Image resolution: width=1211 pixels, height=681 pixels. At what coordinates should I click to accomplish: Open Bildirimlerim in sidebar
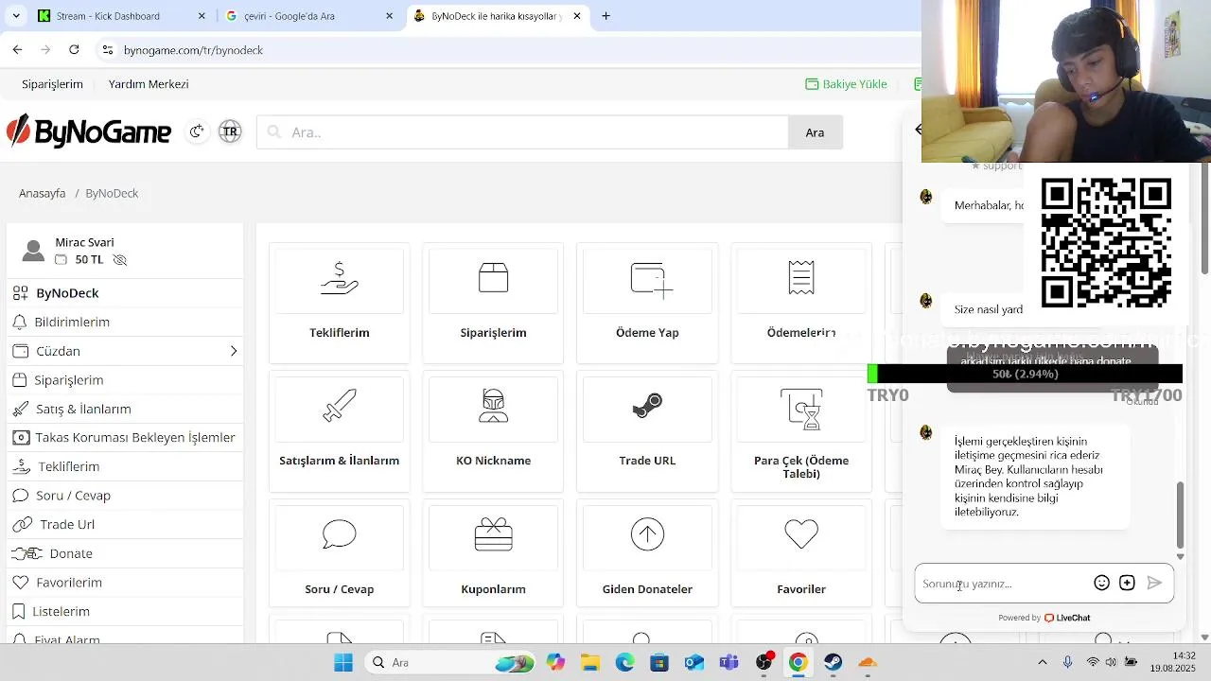(x=125, y=322)
